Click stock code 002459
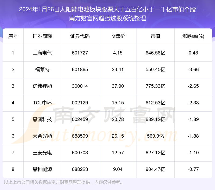Viewport: 215px width, 190px height. coord(80,119)
